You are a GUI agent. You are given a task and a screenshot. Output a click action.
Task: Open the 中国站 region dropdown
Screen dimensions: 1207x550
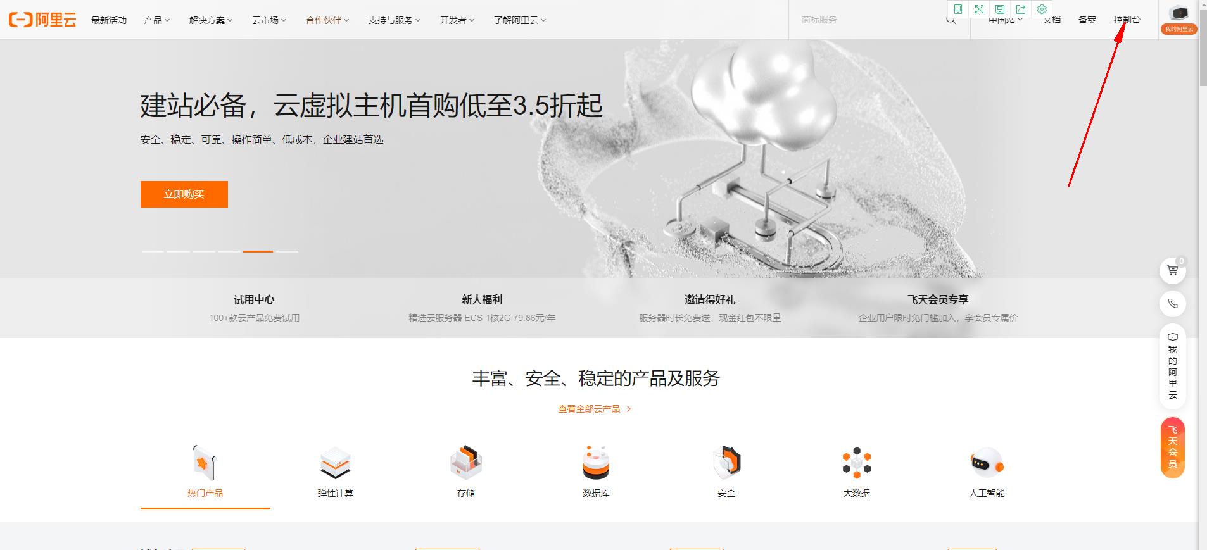click(x=1006, y=20)
